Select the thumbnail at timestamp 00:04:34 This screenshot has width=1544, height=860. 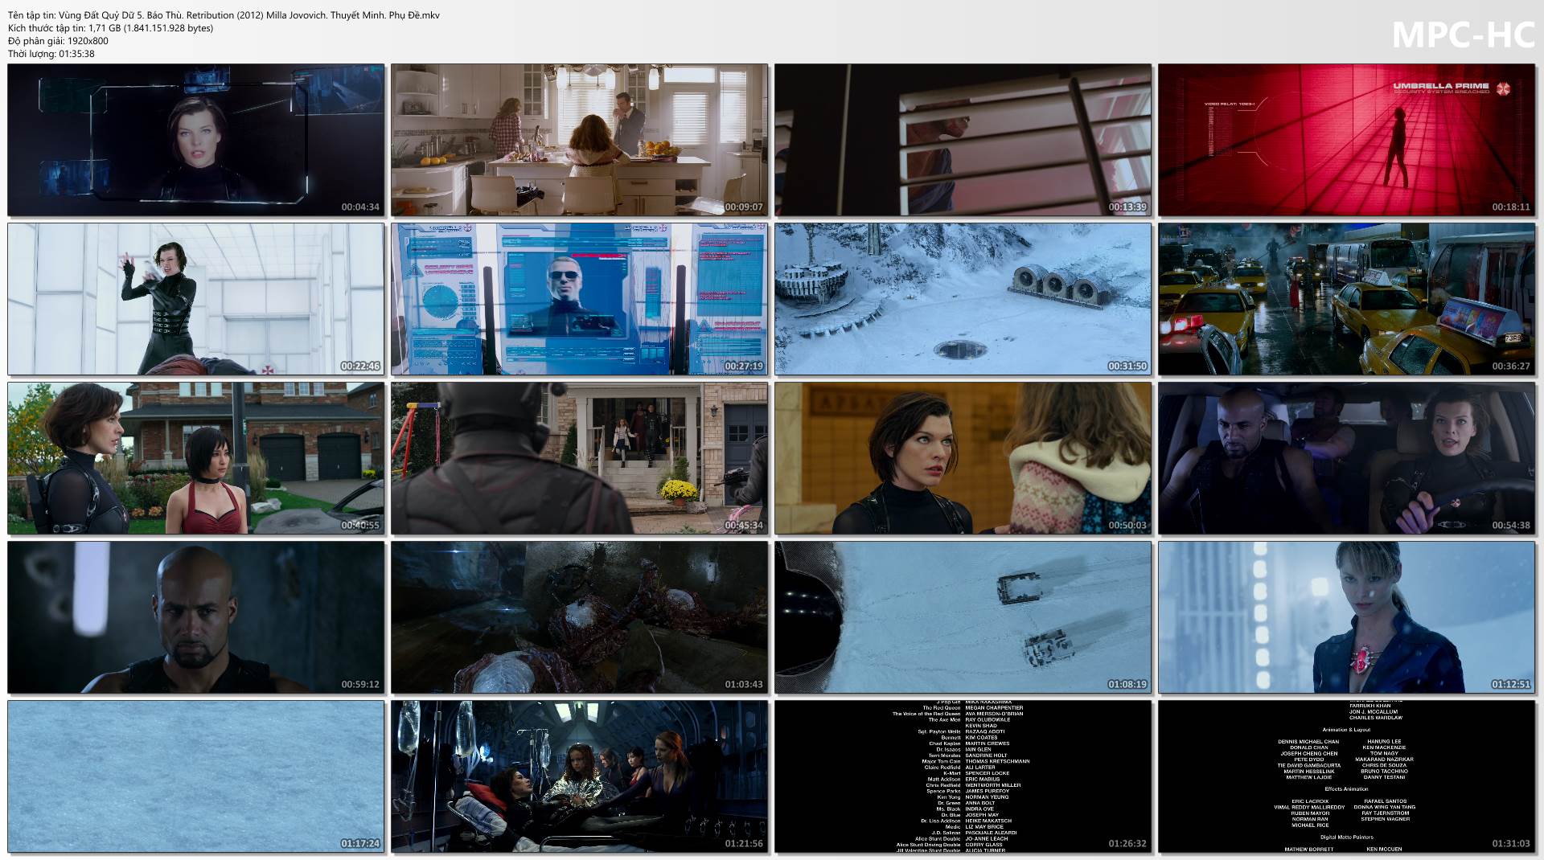click(196, 141)
